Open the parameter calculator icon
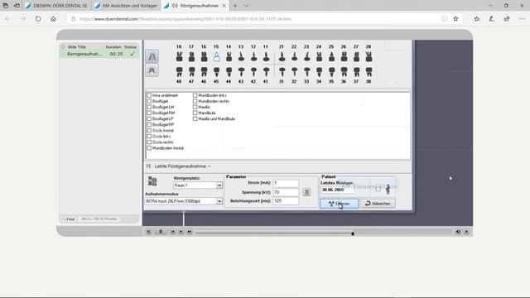 [306, 192]
